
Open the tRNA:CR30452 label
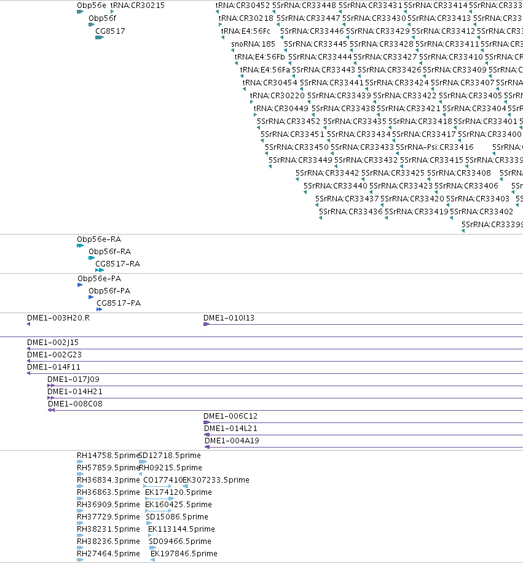(243, 6)
